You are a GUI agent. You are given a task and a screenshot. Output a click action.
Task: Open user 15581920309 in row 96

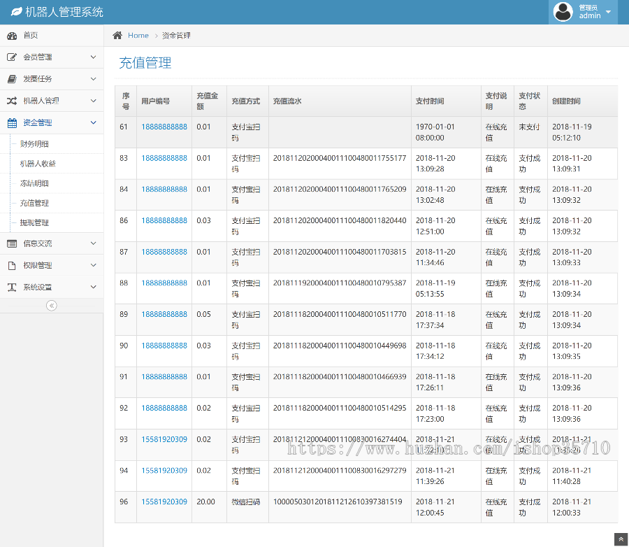pyautogui.click(x=164, y=502)
